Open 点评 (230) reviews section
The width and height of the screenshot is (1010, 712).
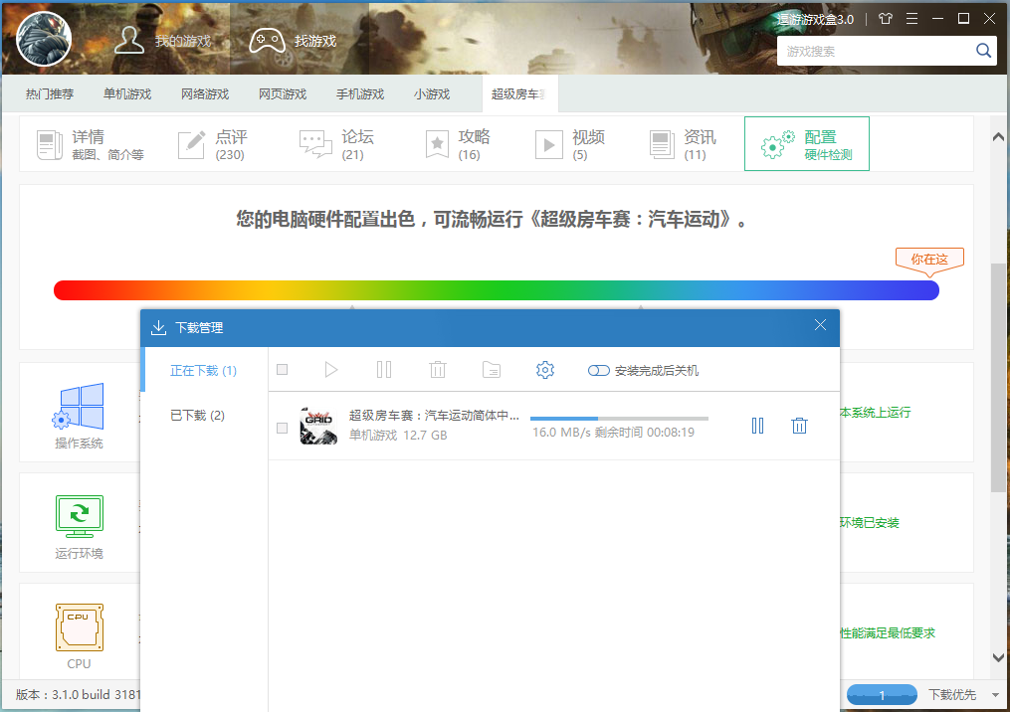coord(213,144)
